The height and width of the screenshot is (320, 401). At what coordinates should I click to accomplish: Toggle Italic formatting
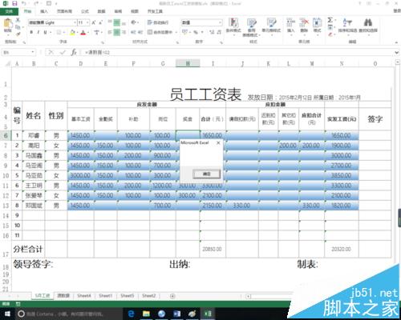(38, 32)
